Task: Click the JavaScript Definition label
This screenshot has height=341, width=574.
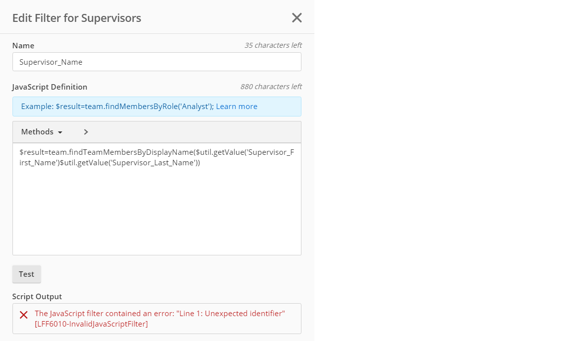Action: 50,87
